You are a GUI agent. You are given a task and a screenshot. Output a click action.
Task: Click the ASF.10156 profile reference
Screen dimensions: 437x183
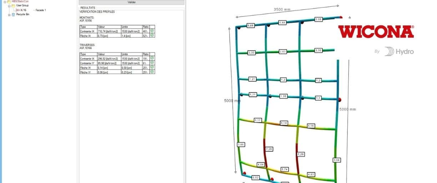coord(85,21)
